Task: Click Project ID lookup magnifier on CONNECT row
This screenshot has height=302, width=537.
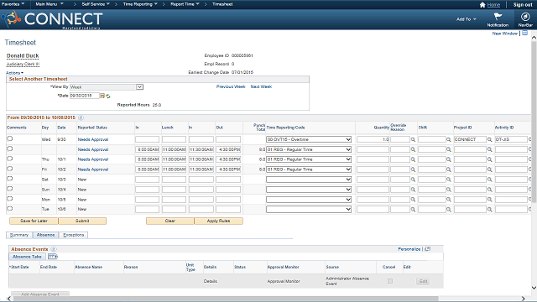Action: pos(490,140)
